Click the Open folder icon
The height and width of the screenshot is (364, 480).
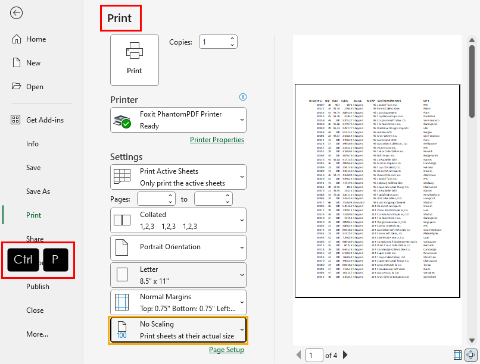16,86
